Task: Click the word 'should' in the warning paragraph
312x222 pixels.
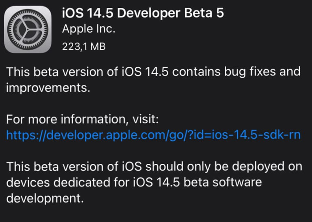Action: (164, 167)
